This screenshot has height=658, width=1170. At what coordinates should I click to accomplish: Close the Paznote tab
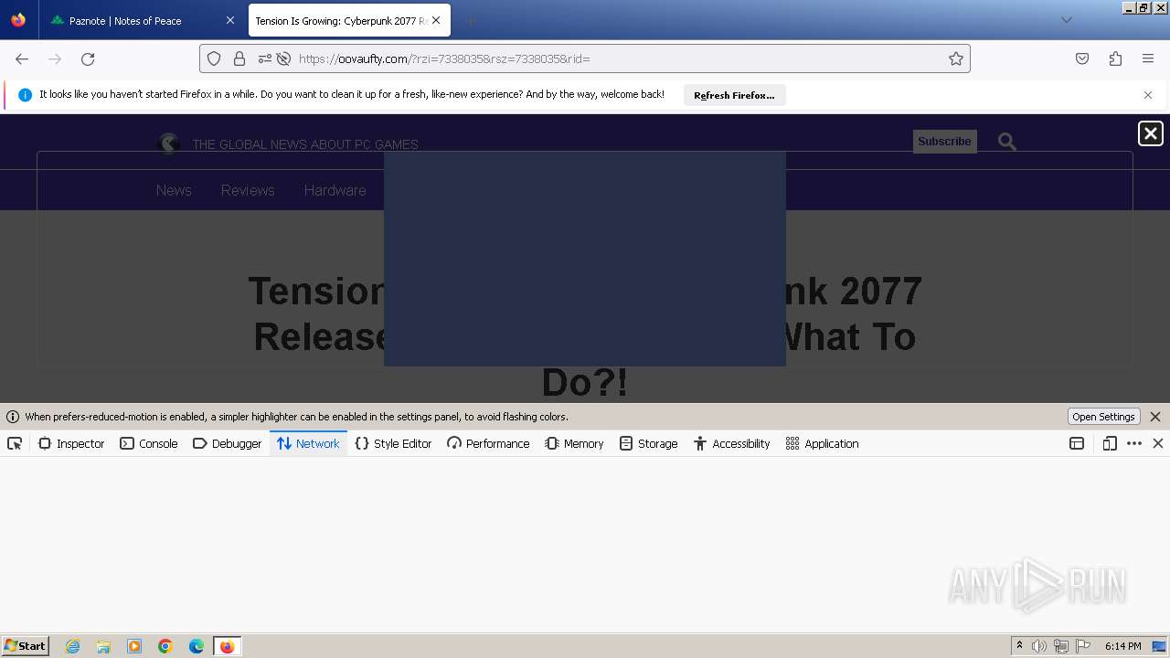229,20
